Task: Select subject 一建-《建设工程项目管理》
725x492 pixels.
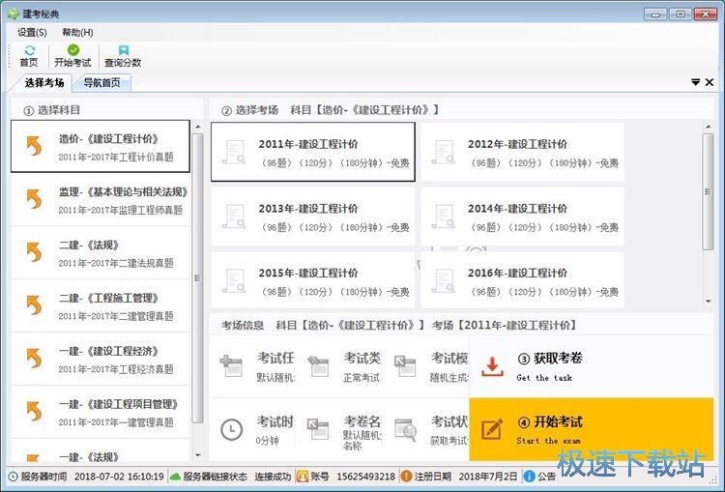Action: [101, 413]
